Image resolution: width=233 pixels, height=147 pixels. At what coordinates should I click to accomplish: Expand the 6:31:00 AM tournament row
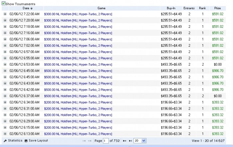click(x=5, y=109)
